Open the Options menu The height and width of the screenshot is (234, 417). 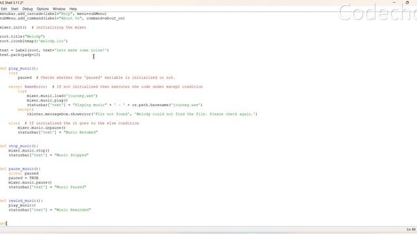tap(42, 8)
